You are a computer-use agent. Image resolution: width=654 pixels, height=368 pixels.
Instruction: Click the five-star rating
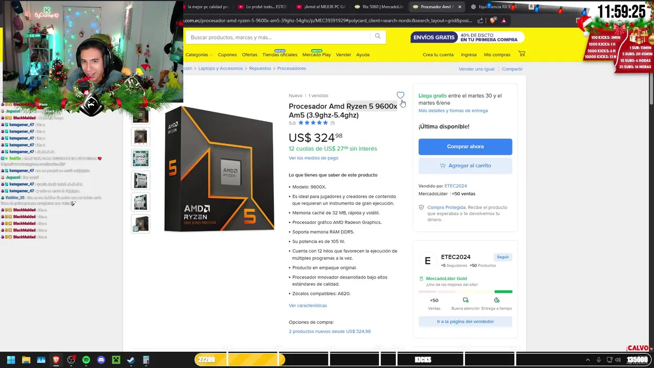313,123
